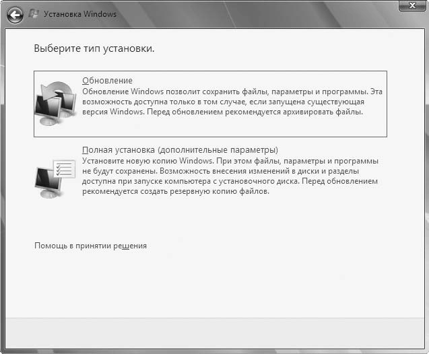Open the Помощь в принятии решения link
429x354 pixels.
(x=90, y=246)
